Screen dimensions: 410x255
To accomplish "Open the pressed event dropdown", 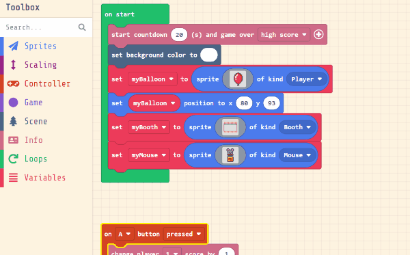I will pos(184,234).
